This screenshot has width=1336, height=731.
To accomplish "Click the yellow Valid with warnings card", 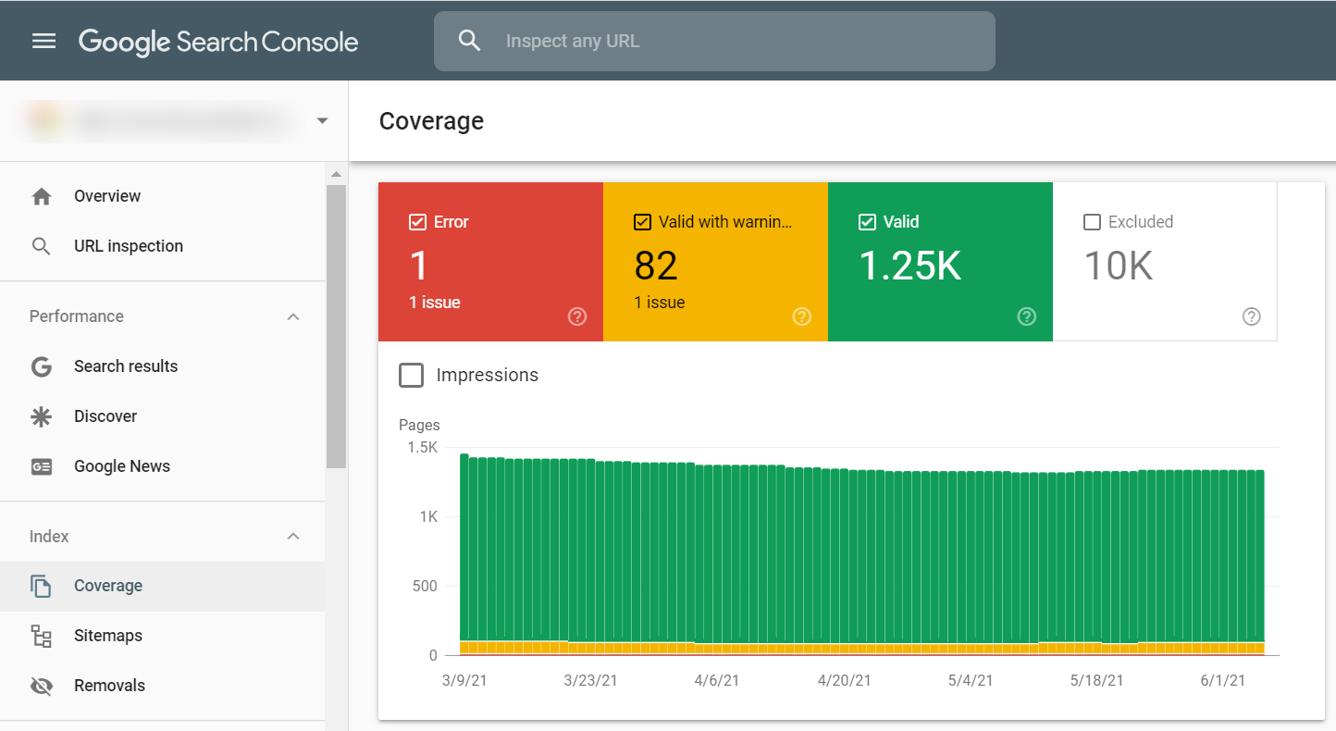I will click(x=715, y=262).
